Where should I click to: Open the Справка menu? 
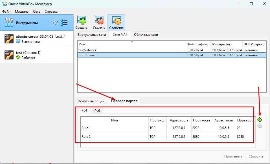(x=51, y=12)
